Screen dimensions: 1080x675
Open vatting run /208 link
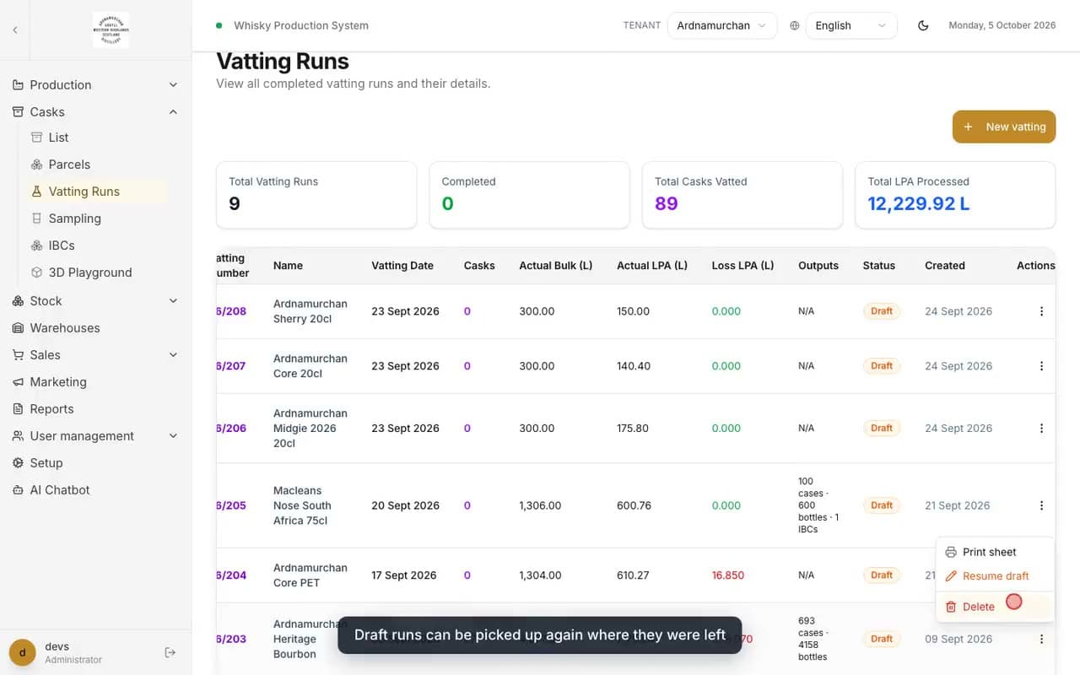click(231, 311)
